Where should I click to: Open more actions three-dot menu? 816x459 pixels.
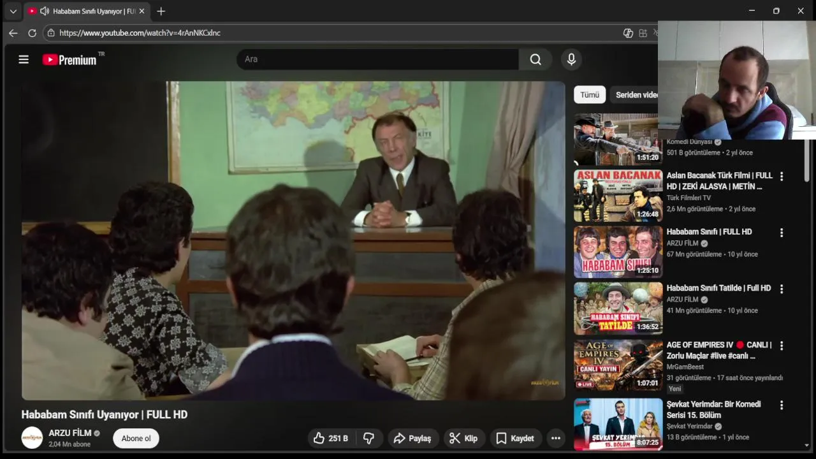pos(556,438)
